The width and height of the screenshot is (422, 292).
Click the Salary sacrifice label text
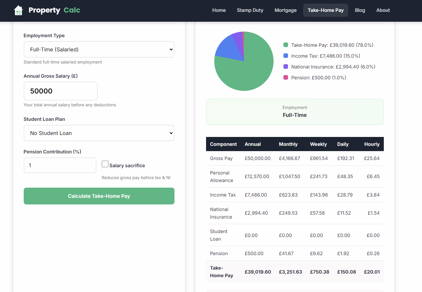[127, 166]
